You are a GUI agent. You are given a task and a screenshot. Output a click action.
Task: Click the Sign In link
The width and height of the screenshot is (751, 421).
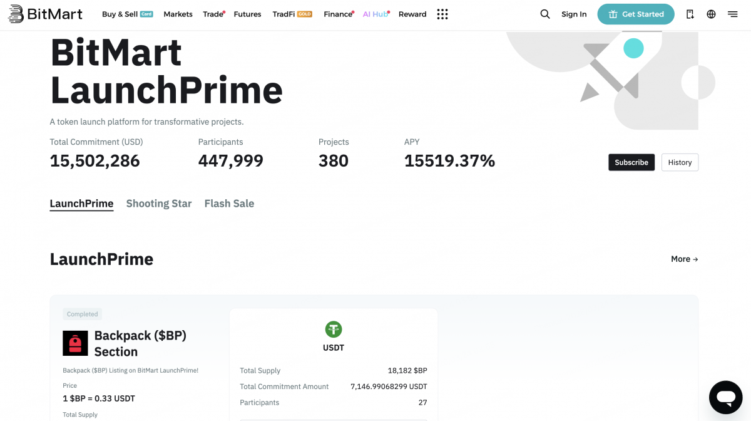click(x=574, y=13)
